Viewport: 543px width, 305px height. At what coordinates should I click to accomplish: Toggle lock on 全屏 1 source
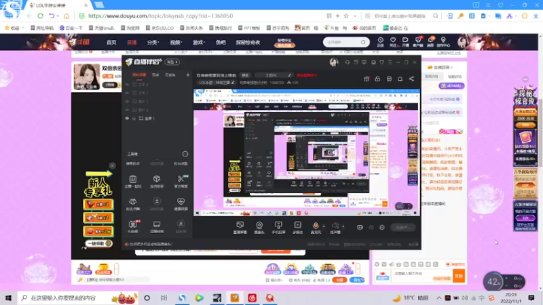tap(134, 118)
